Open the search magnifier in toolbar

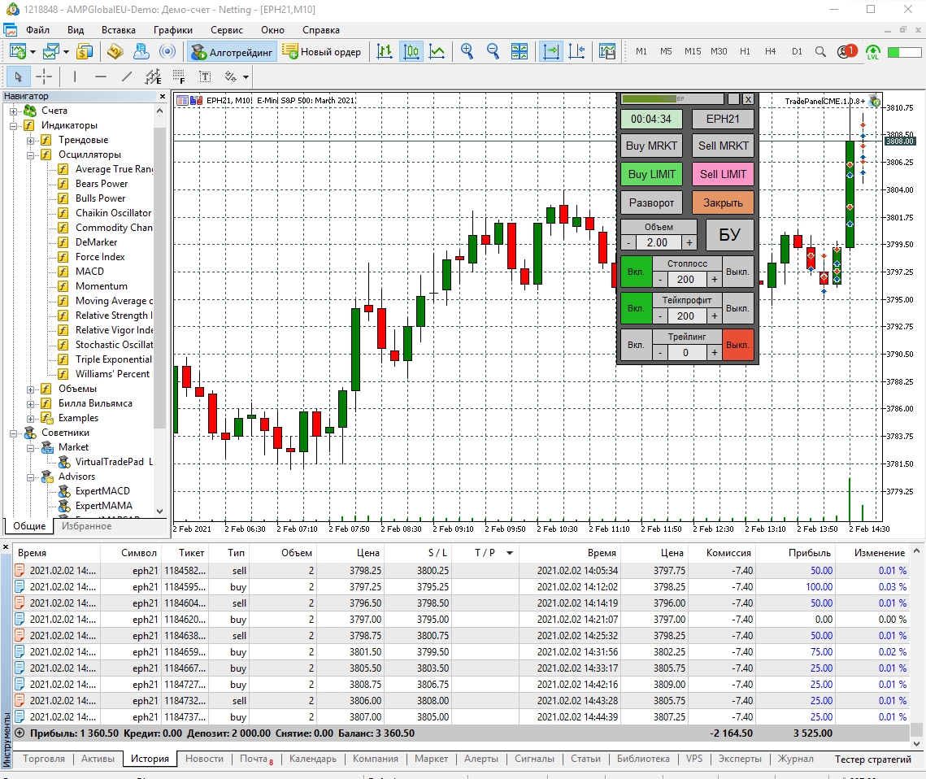[820, 52]
